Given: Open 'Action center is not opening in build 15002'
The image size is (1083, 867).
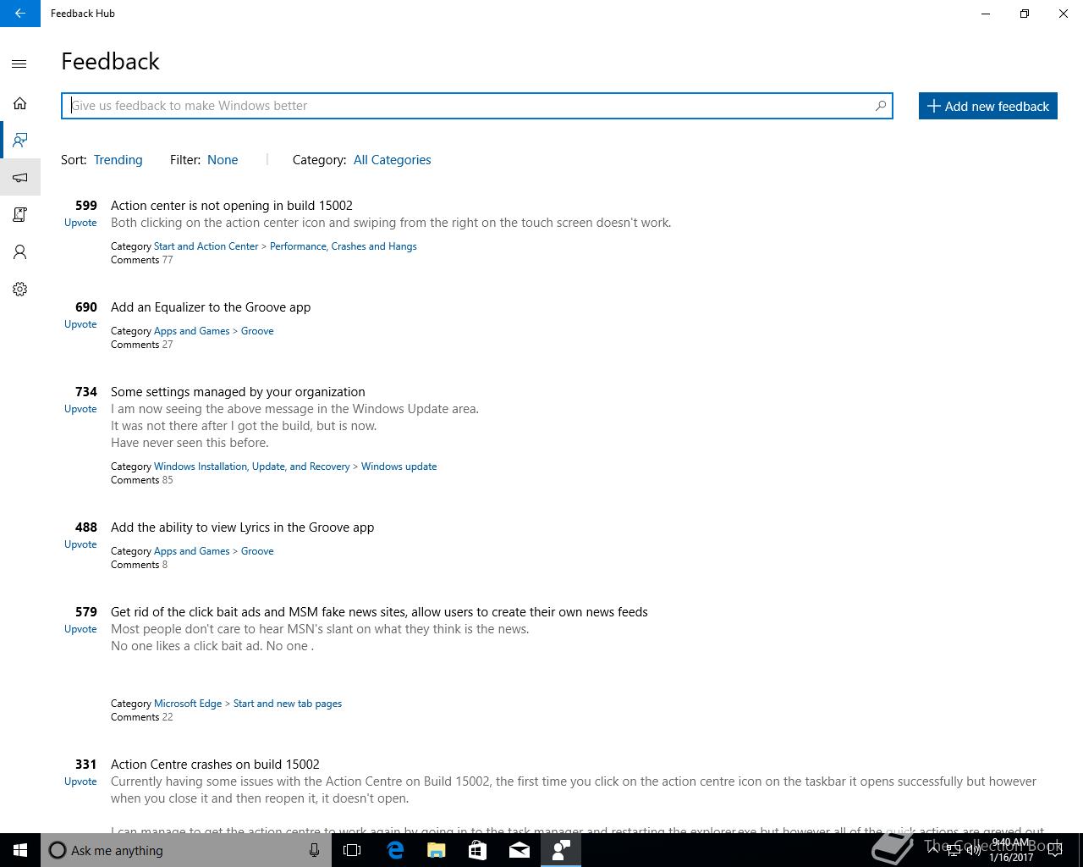Looking at the screenshot, I should click(232, 206).
